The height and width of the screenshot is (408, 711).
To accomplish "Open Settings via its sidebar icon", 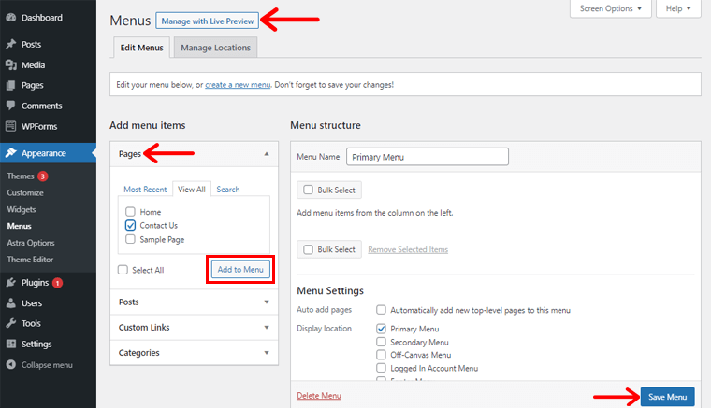I will pos(10,344).
